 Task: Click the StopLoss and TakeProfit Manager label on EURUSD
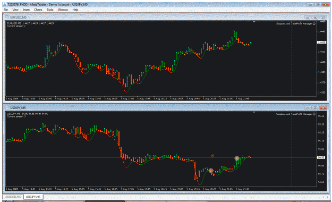coord(294,23)
